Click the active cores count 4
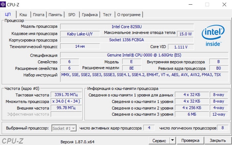 (149, 128)
